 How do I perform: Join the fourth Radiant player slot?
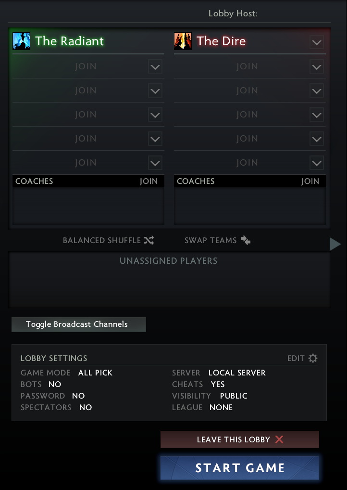pyautogui.click(x=86, y=139)
